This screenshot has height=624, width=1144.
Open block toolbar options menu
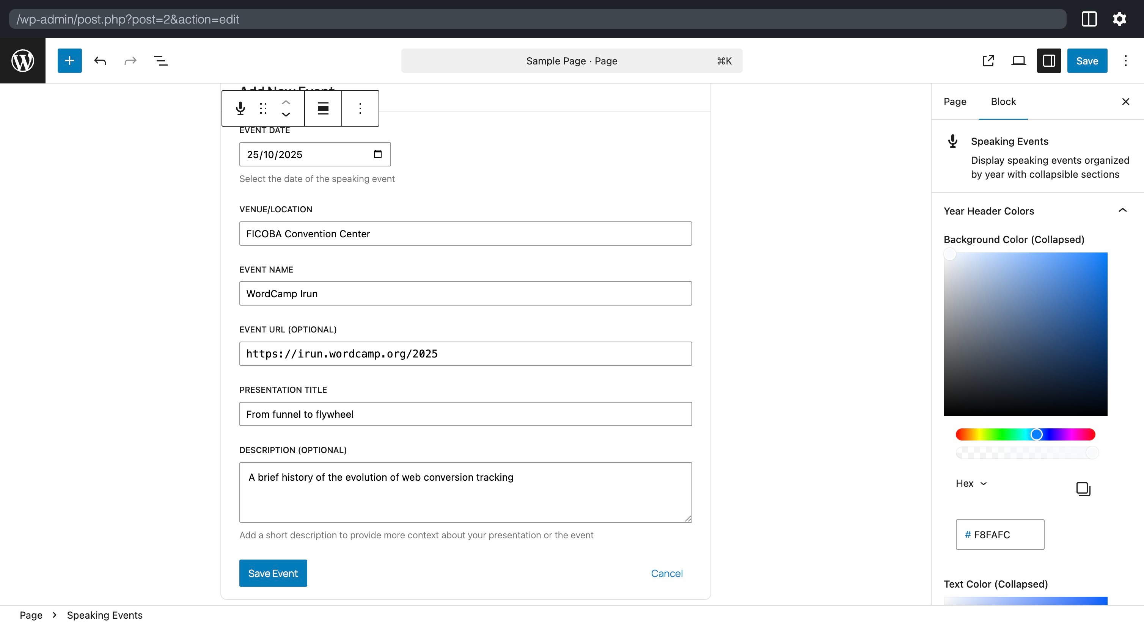coord(360,108)
